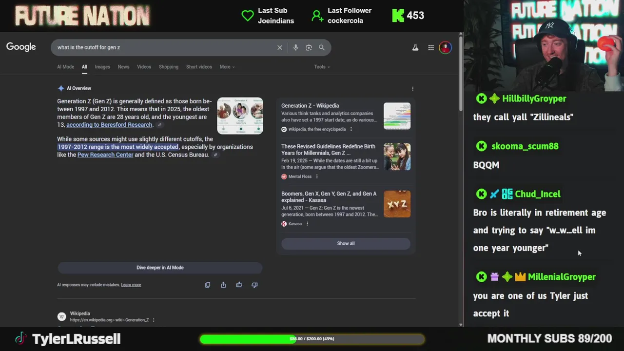Screen dimensions: 624x351
Task: Start voice search with microphone icon
Action: tap(295, 47)
